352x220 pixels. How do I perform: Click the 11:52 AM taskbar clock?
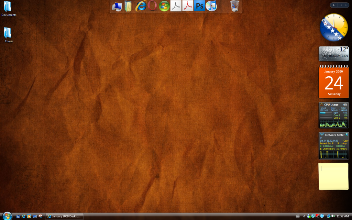343,217
